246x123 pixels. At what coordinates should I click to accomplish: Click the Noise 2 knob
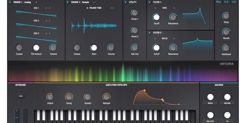click(x=134, y=30)
